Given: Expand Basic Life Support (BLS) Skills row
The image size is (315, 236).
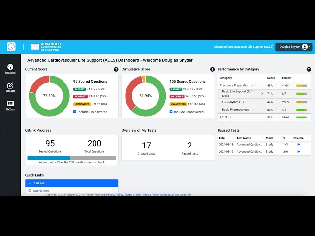Looking at the screenshot, I should point(262,94).
